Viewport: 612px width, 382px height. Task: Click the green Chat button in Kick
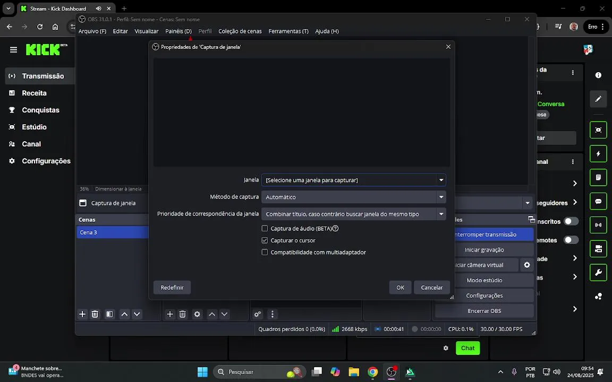tap(467, 348)
